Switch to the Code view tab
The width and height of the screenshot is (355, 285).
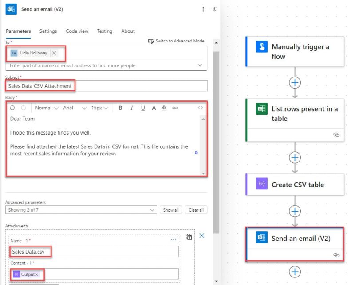click(77, 31)
